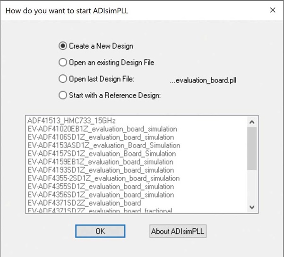Select ADF41513_HMC733_15GHz reference design
The image size is (284, 257).
coord(71,121)
